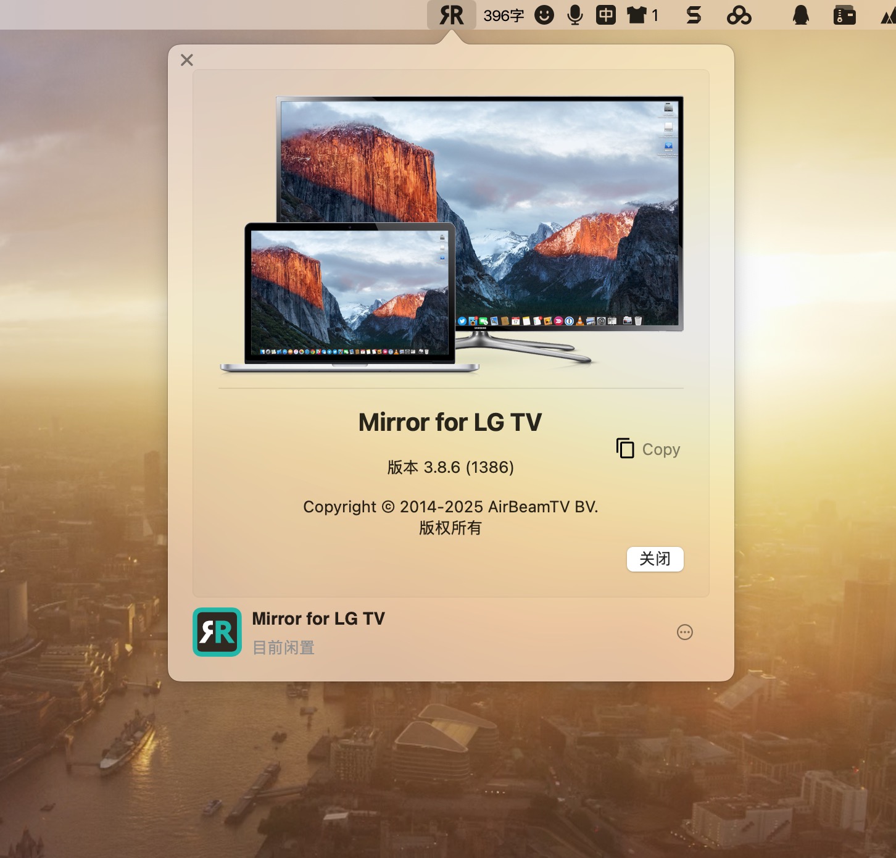Click the three-circles cloud menu bar icon

click(739, 15)
